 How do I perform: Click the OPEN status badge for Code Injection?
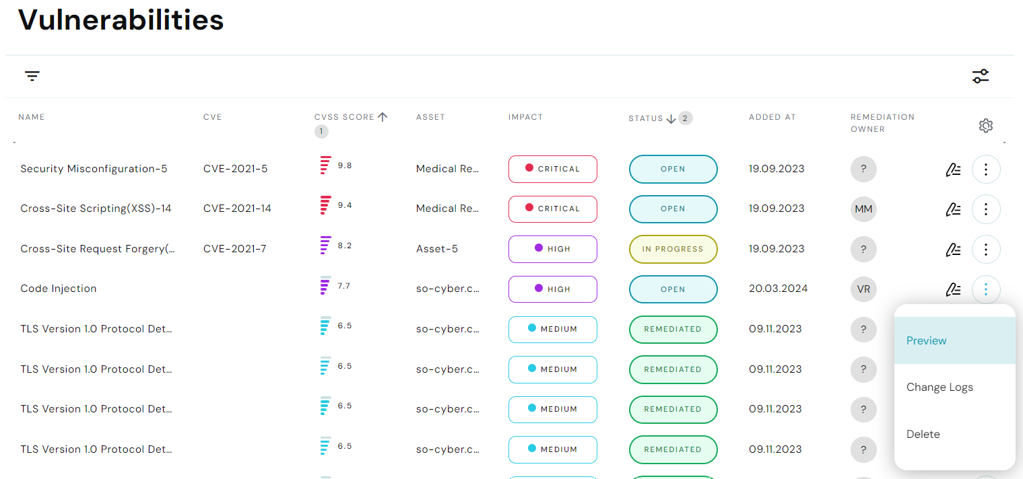pyautogui.click(x=673, y=289)
